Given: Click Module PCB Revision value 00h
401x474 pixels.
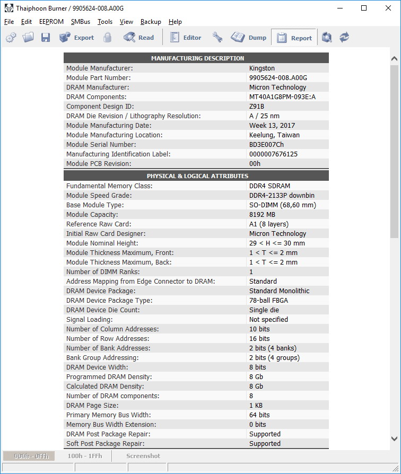Looking at the screenshot, I should pos(255,163).
